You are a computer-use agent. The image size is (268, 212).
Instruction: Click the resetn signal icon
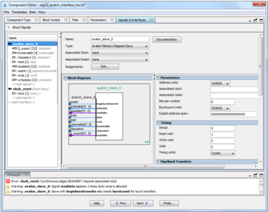(14, 71)
